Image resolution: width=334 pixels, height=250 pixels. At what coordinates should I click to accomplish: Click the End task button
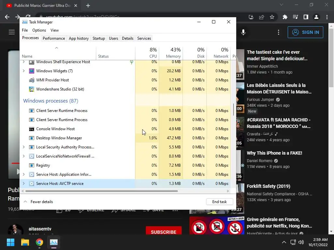click(x=220, y=202)
